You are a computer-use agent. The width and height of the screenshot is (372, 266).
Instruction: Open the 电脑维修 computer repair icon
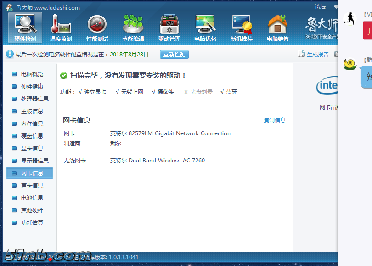pyautogui.click(x=277, y=28)
